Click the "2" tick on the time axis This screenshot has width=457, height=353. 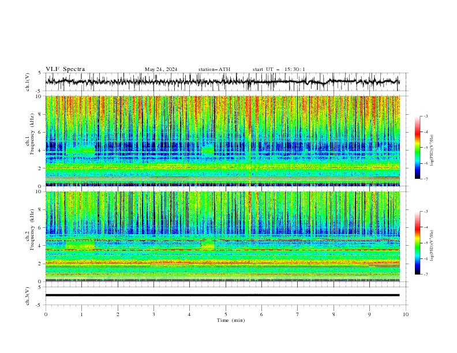coord(118,314)
